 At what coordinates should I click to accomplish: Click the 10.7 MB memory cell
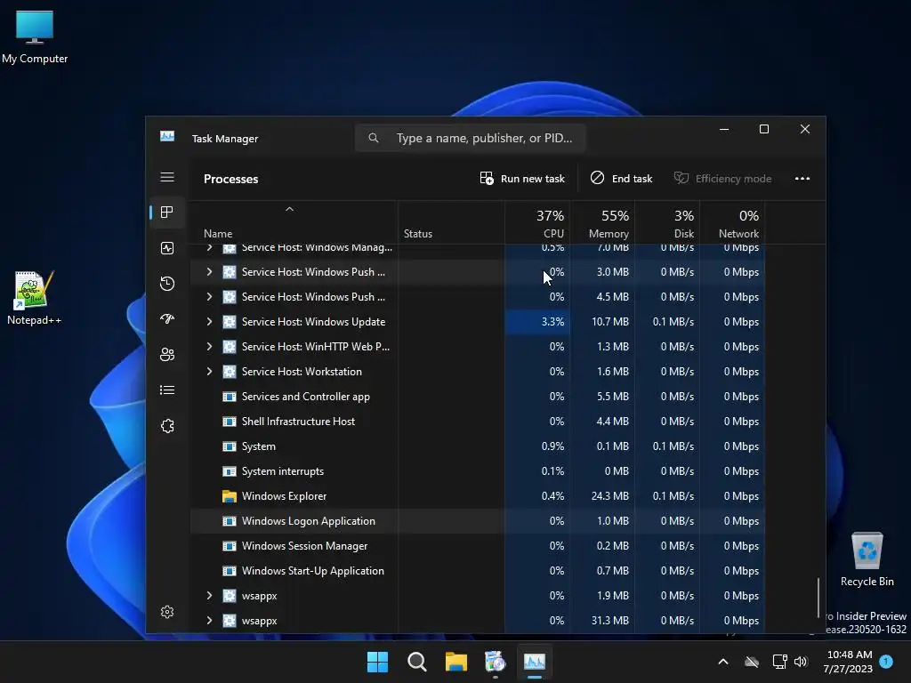tap(602, 322)
